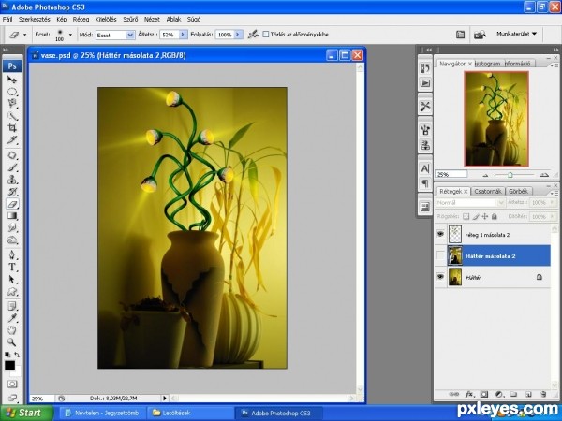562x421 pixels.
Task: Select the Elliptical Marquee tool
Action: coord(12,92)
